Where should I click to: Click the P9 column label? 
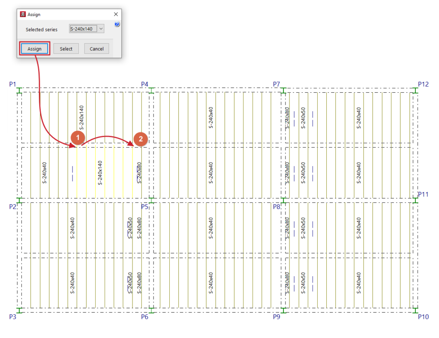[x=277, y=317]
